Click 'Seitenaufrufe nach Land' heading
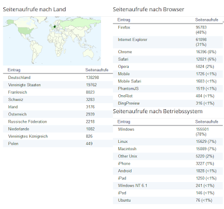This screenshot has width=224, height=209. point(34,10)
